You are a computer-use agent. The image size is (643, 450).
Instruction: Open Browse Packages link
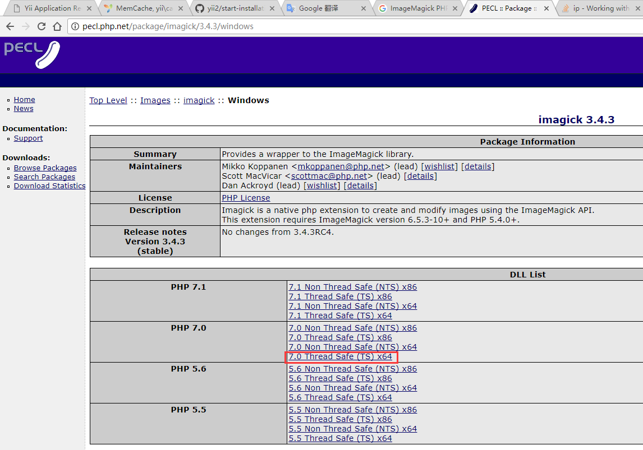tap(45, 168)
